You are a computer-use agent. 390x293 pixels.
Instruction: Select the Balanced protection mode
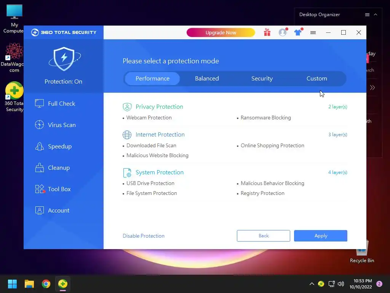click(x=207, y=79)
